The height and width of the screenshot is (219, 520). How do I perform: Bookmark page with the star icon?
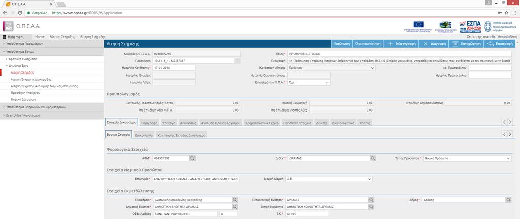coord(507,13)
